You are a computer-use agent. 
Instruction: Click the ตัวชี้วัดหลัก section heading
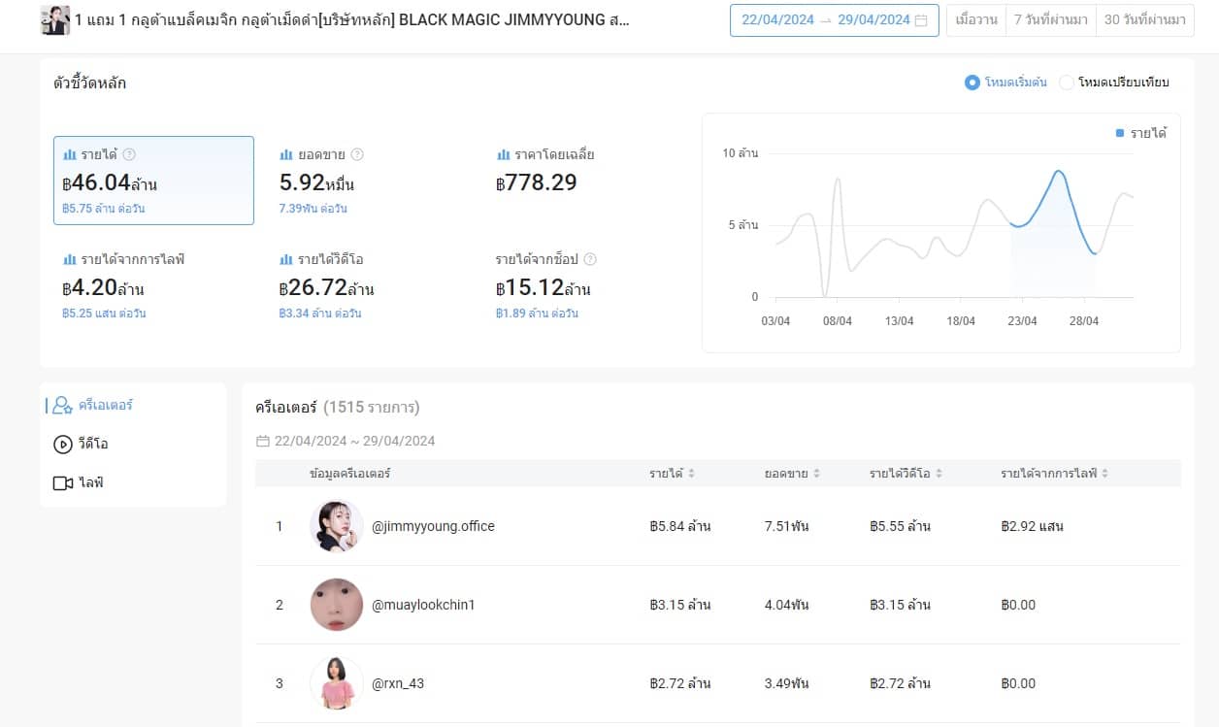click(90, 83)
